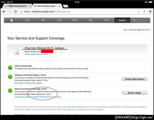Image resolution: width=154 pixels, height=120 pixels.
Task: Click the search magnifier icon
Action: 134,20
